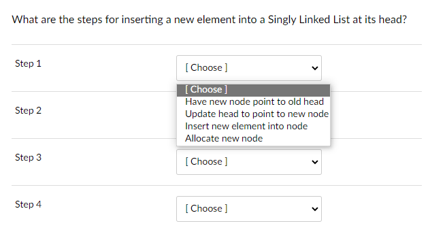Click the Singly Linked List question text
Image resolution: width=430 pixels, height=245 pixels.
[x=210, y=20]
